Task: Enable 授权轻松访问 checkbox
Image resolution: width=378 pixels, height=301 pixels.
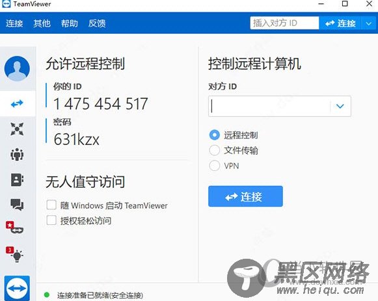Action: tap(51, 220)
